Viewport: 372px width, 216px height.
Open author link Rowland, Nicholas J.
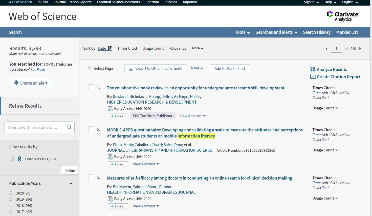pyautogui.click(x=130, y=96)
